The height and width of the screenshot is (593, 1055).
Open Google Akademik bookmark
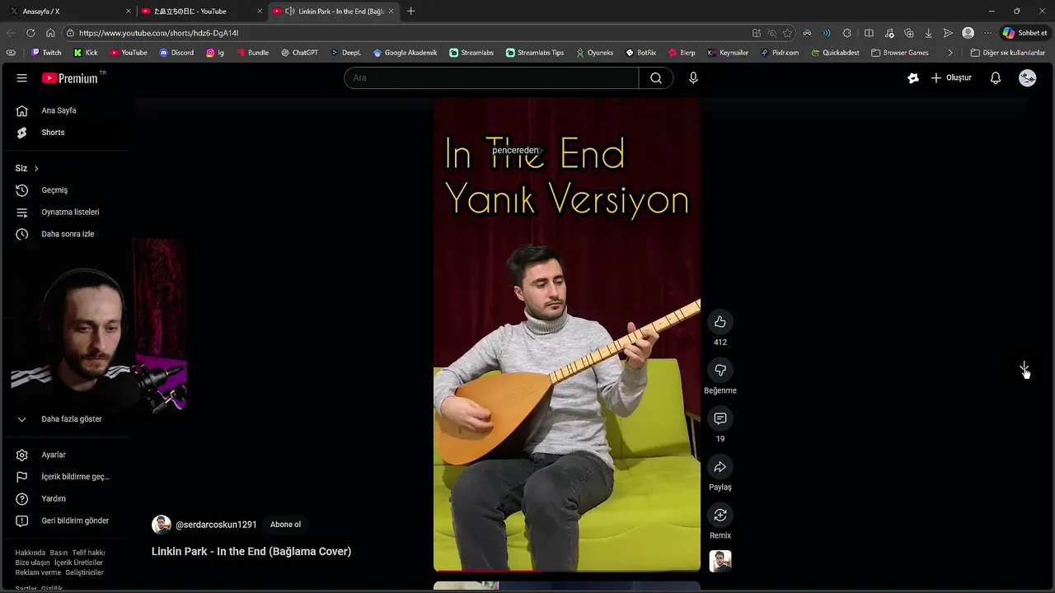[405, 53]
